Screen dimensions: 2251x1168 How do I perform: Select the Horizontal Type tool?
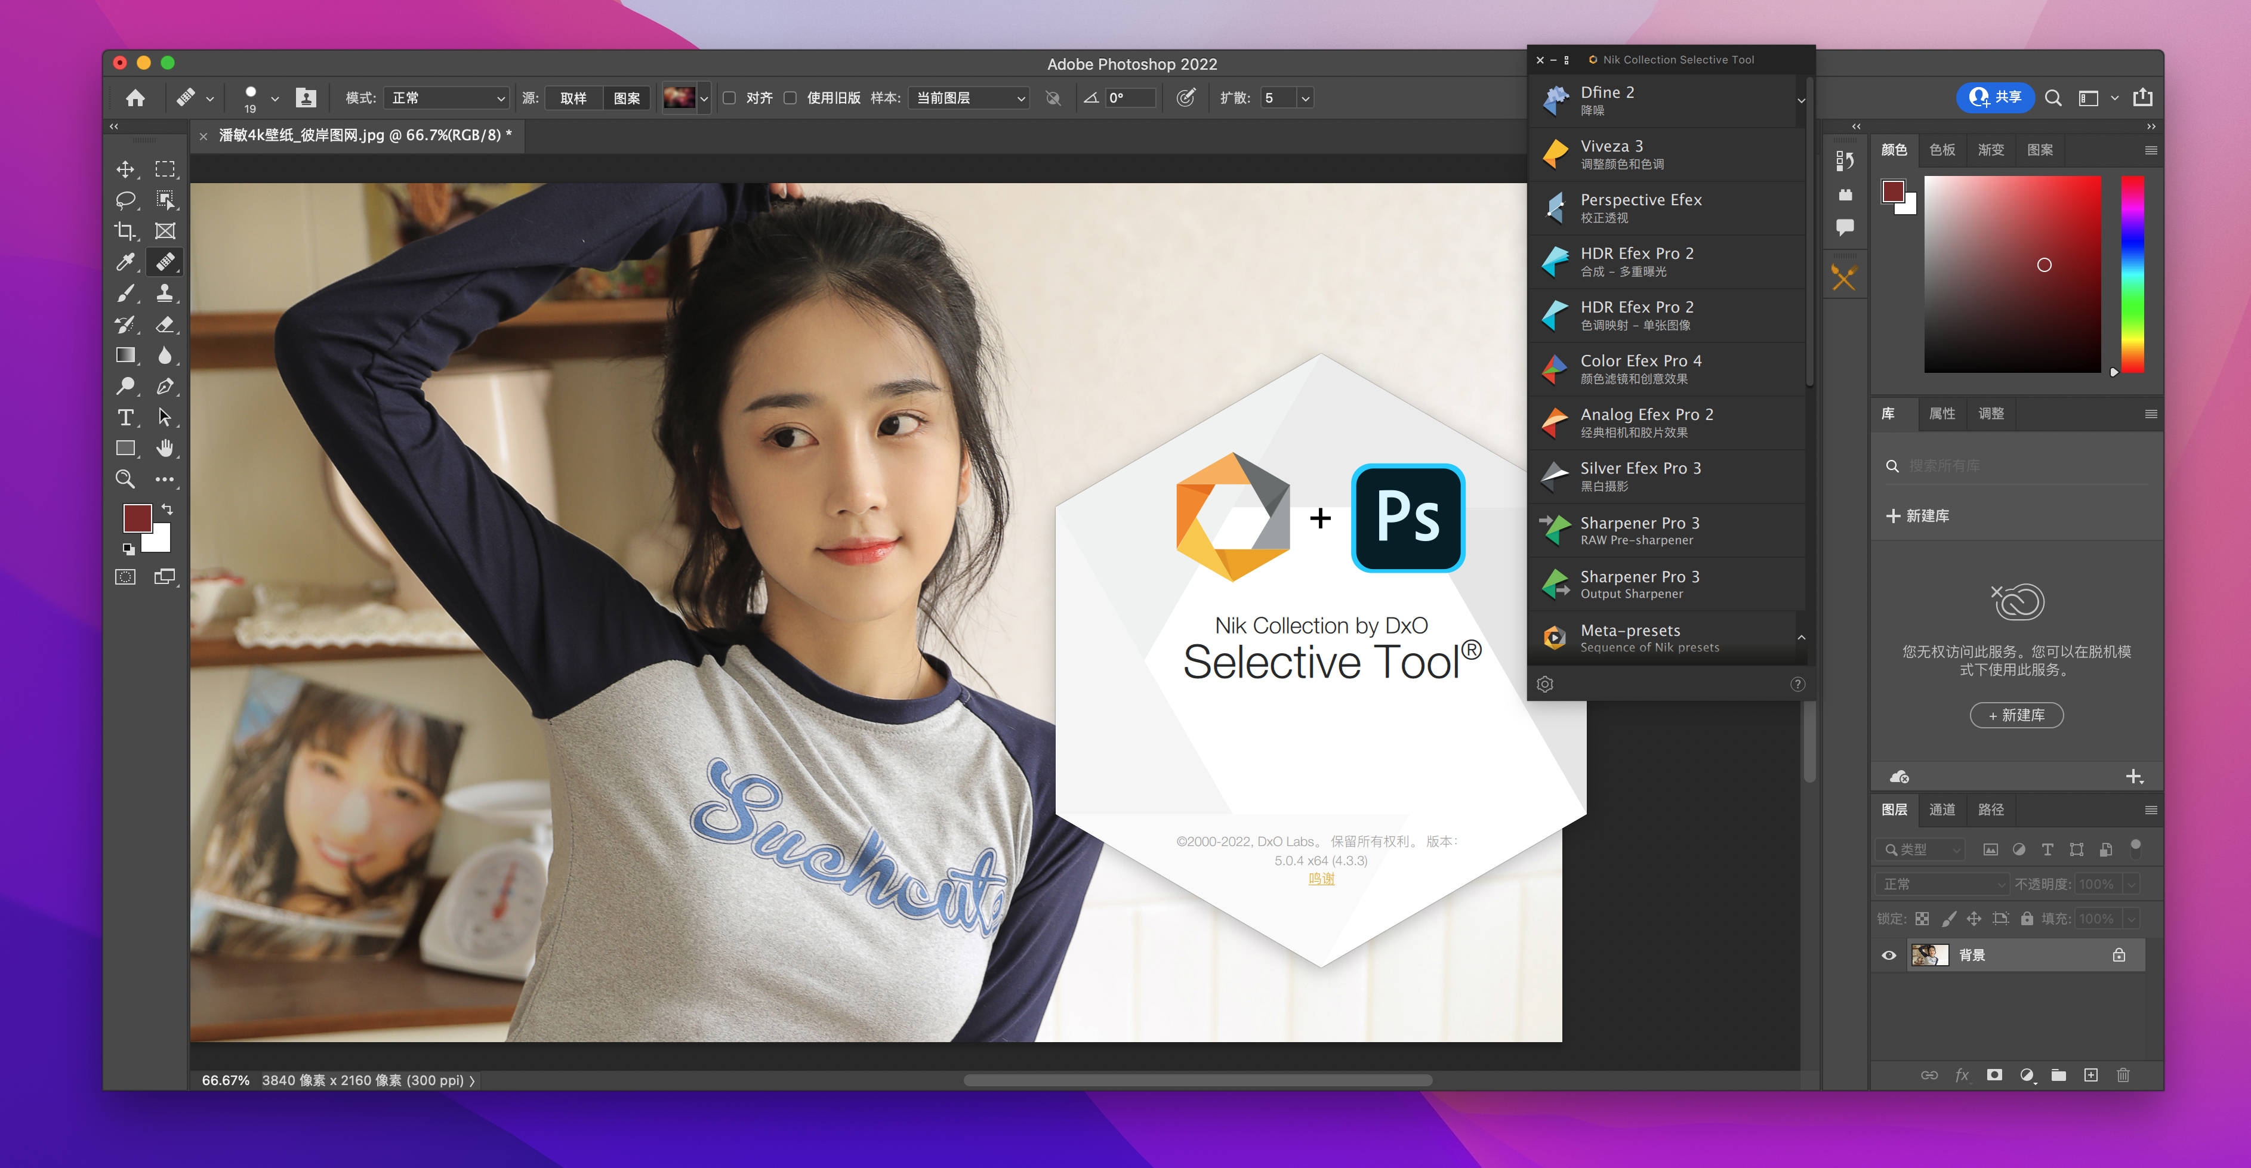click(x=125, y=418)
